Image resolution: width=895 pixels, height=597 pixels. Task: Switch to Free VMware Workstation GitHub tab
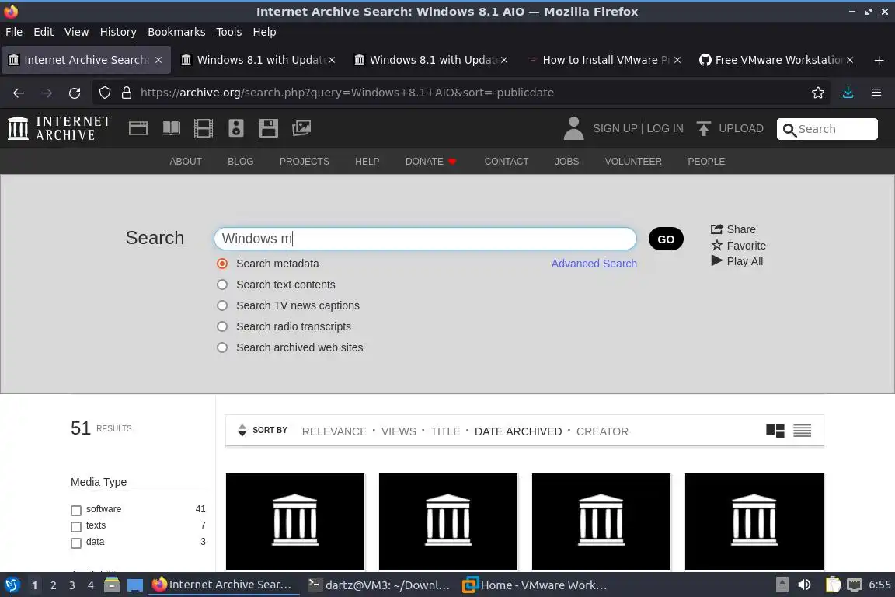[x=778, y=60]
